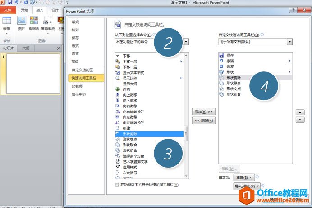Open 高级 options category
The image size is (312, 208).
[86, 62]
